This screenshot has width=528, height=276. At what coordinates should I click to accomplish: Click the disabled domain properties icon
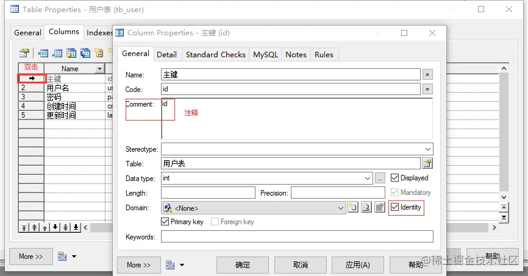pos(379,207)
